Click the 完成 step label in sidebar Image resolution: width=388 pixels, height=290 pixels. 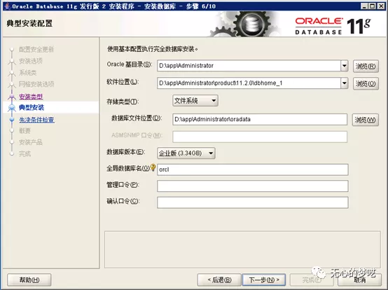tap(25, 154)
